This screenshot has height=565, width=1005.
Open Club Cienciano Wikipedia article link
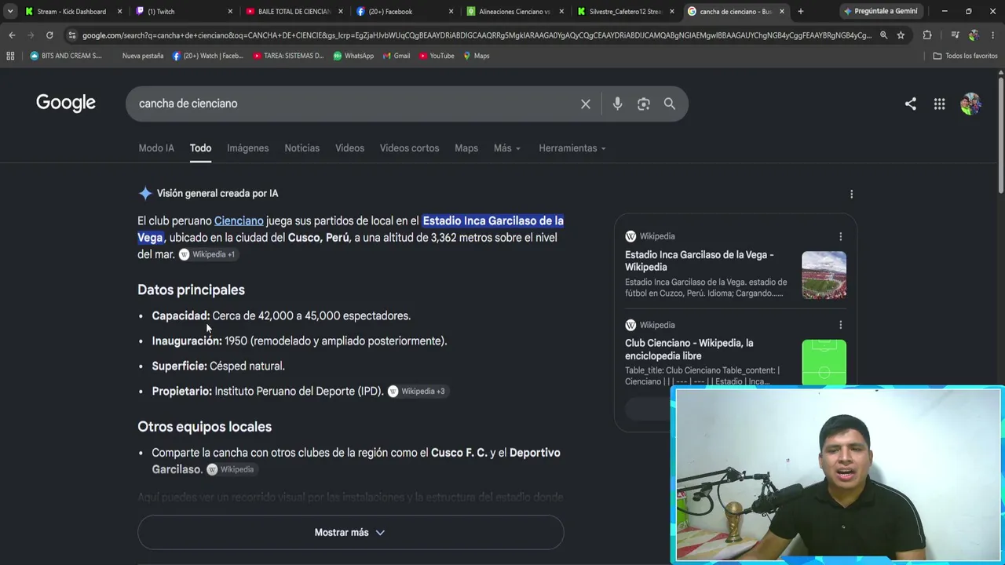tap(689, 349)
